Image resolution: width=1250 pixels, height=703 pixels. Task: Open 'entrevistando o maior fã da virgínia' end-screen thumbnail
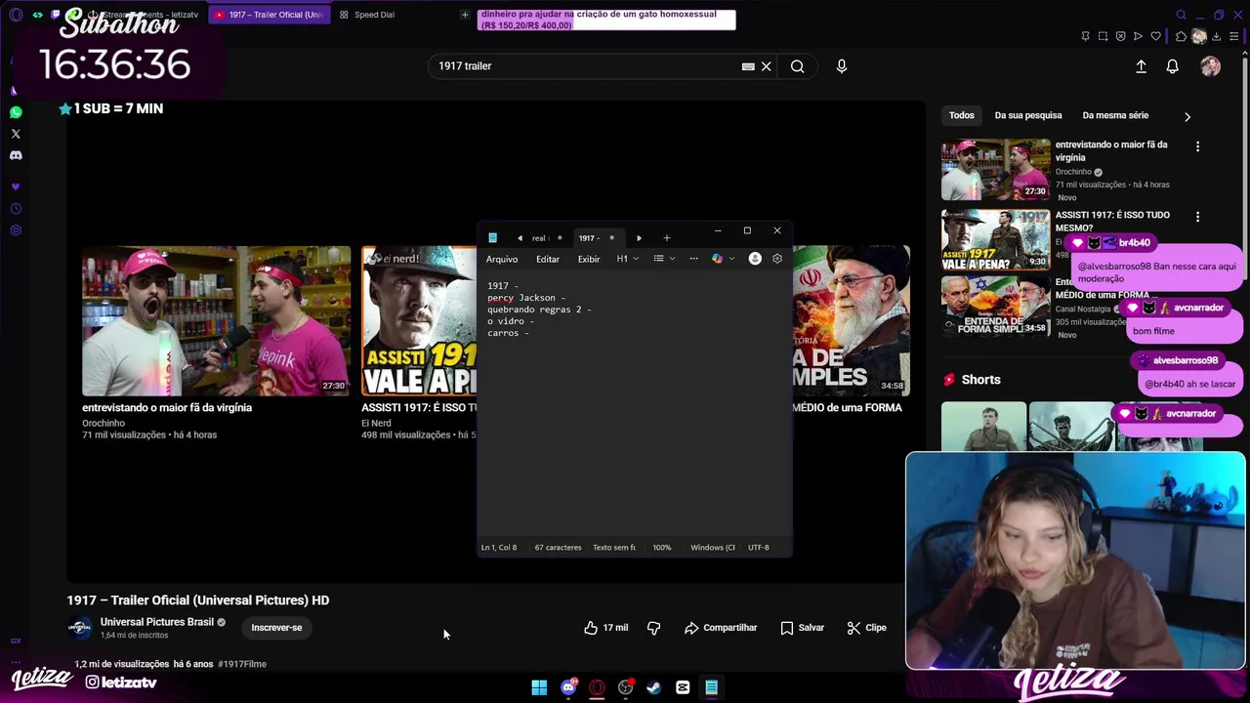(x=216, y=320)
